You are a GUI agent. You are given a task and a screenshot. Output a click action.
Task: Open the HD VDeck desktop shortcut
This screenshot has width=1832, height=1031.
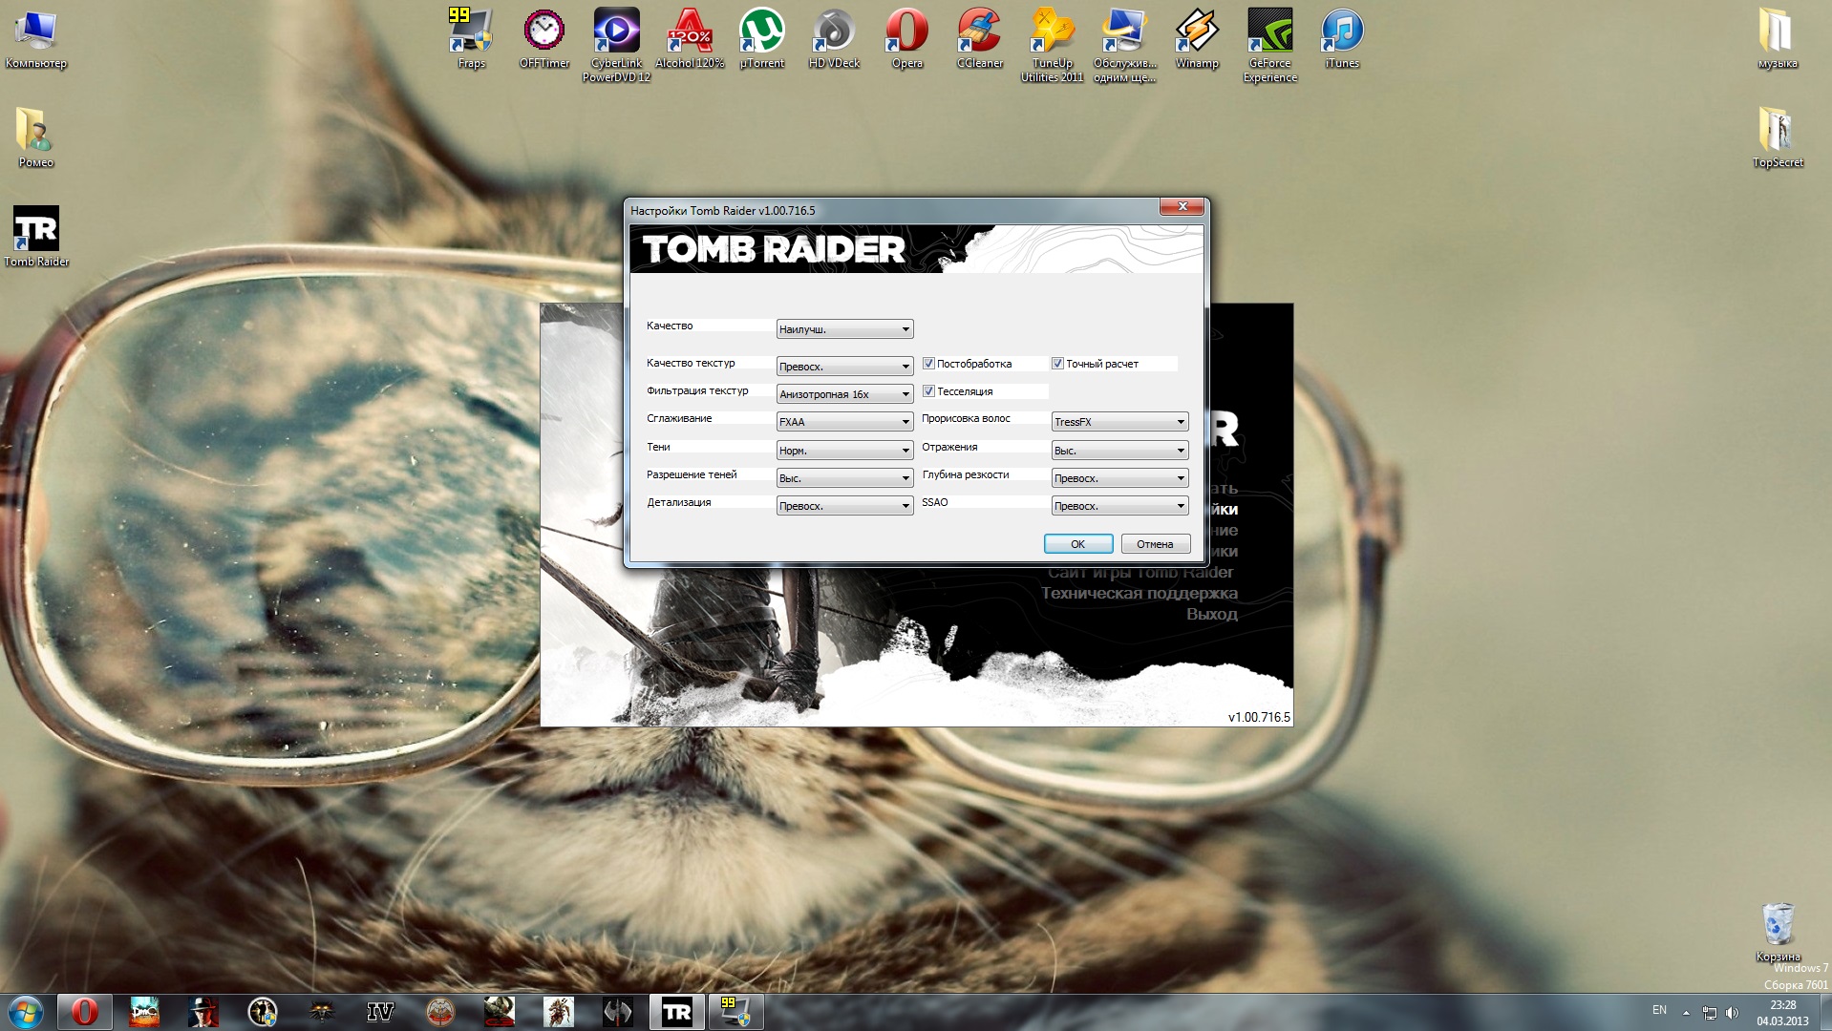tap(834, 39)
